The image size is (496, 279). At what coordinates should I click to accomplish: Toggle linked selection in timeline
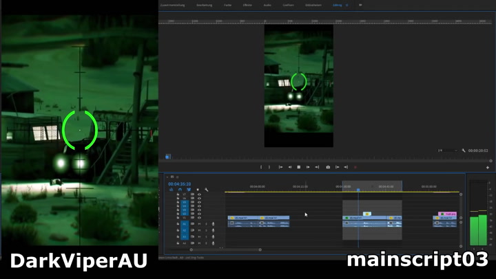pyautogui.click(x=189, y=190)
